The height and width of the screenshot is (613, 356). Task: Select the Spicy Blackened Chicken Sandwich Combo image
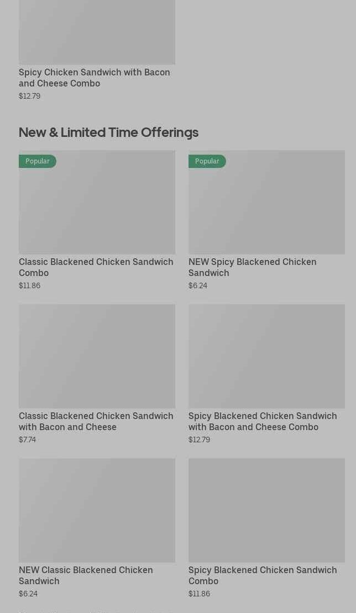pos(266,510)
